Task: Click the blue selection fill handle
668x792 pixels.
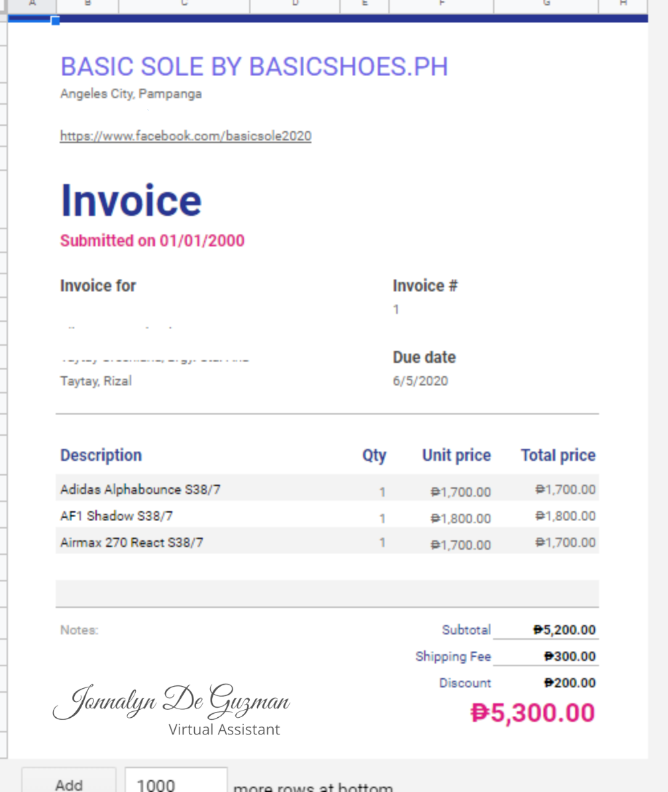Action: pyautogui.click(x=56, y=21)
